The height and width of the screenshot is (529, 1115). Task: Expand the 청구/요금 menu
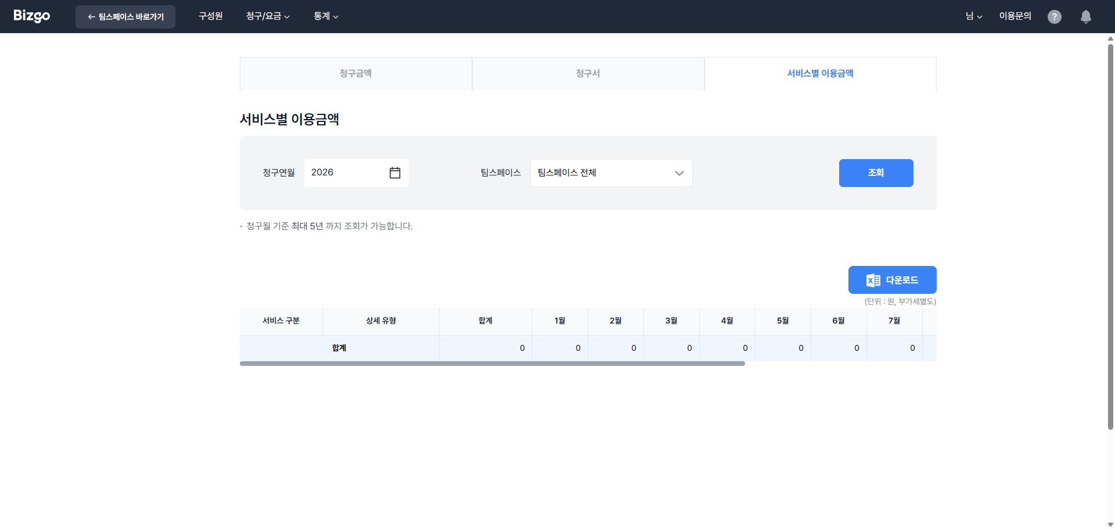click(268, 16)
